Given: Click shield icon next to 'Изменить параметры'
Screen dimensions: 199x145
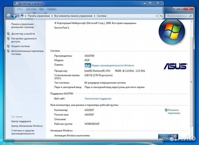Looking at the screenshot, I should [x=166, y=110].
